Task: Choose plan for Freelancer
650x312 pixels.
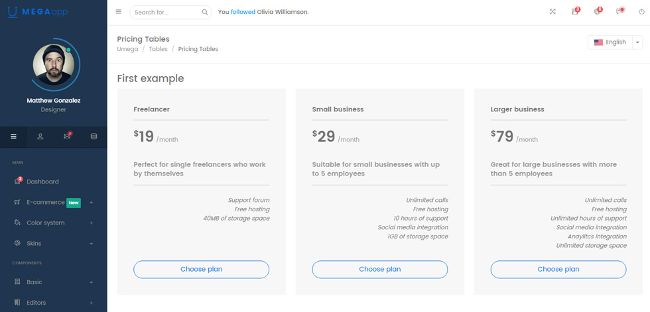Action: tap(201, 270)
